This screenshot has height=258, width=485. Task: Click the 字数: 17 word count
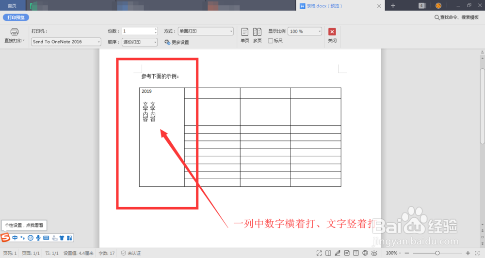click(x=107, y=253)
